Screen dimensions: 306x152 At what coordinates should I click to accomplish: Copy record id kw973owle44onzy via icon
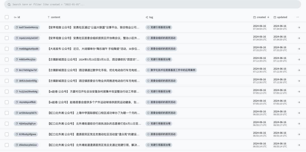click(17, 27)
